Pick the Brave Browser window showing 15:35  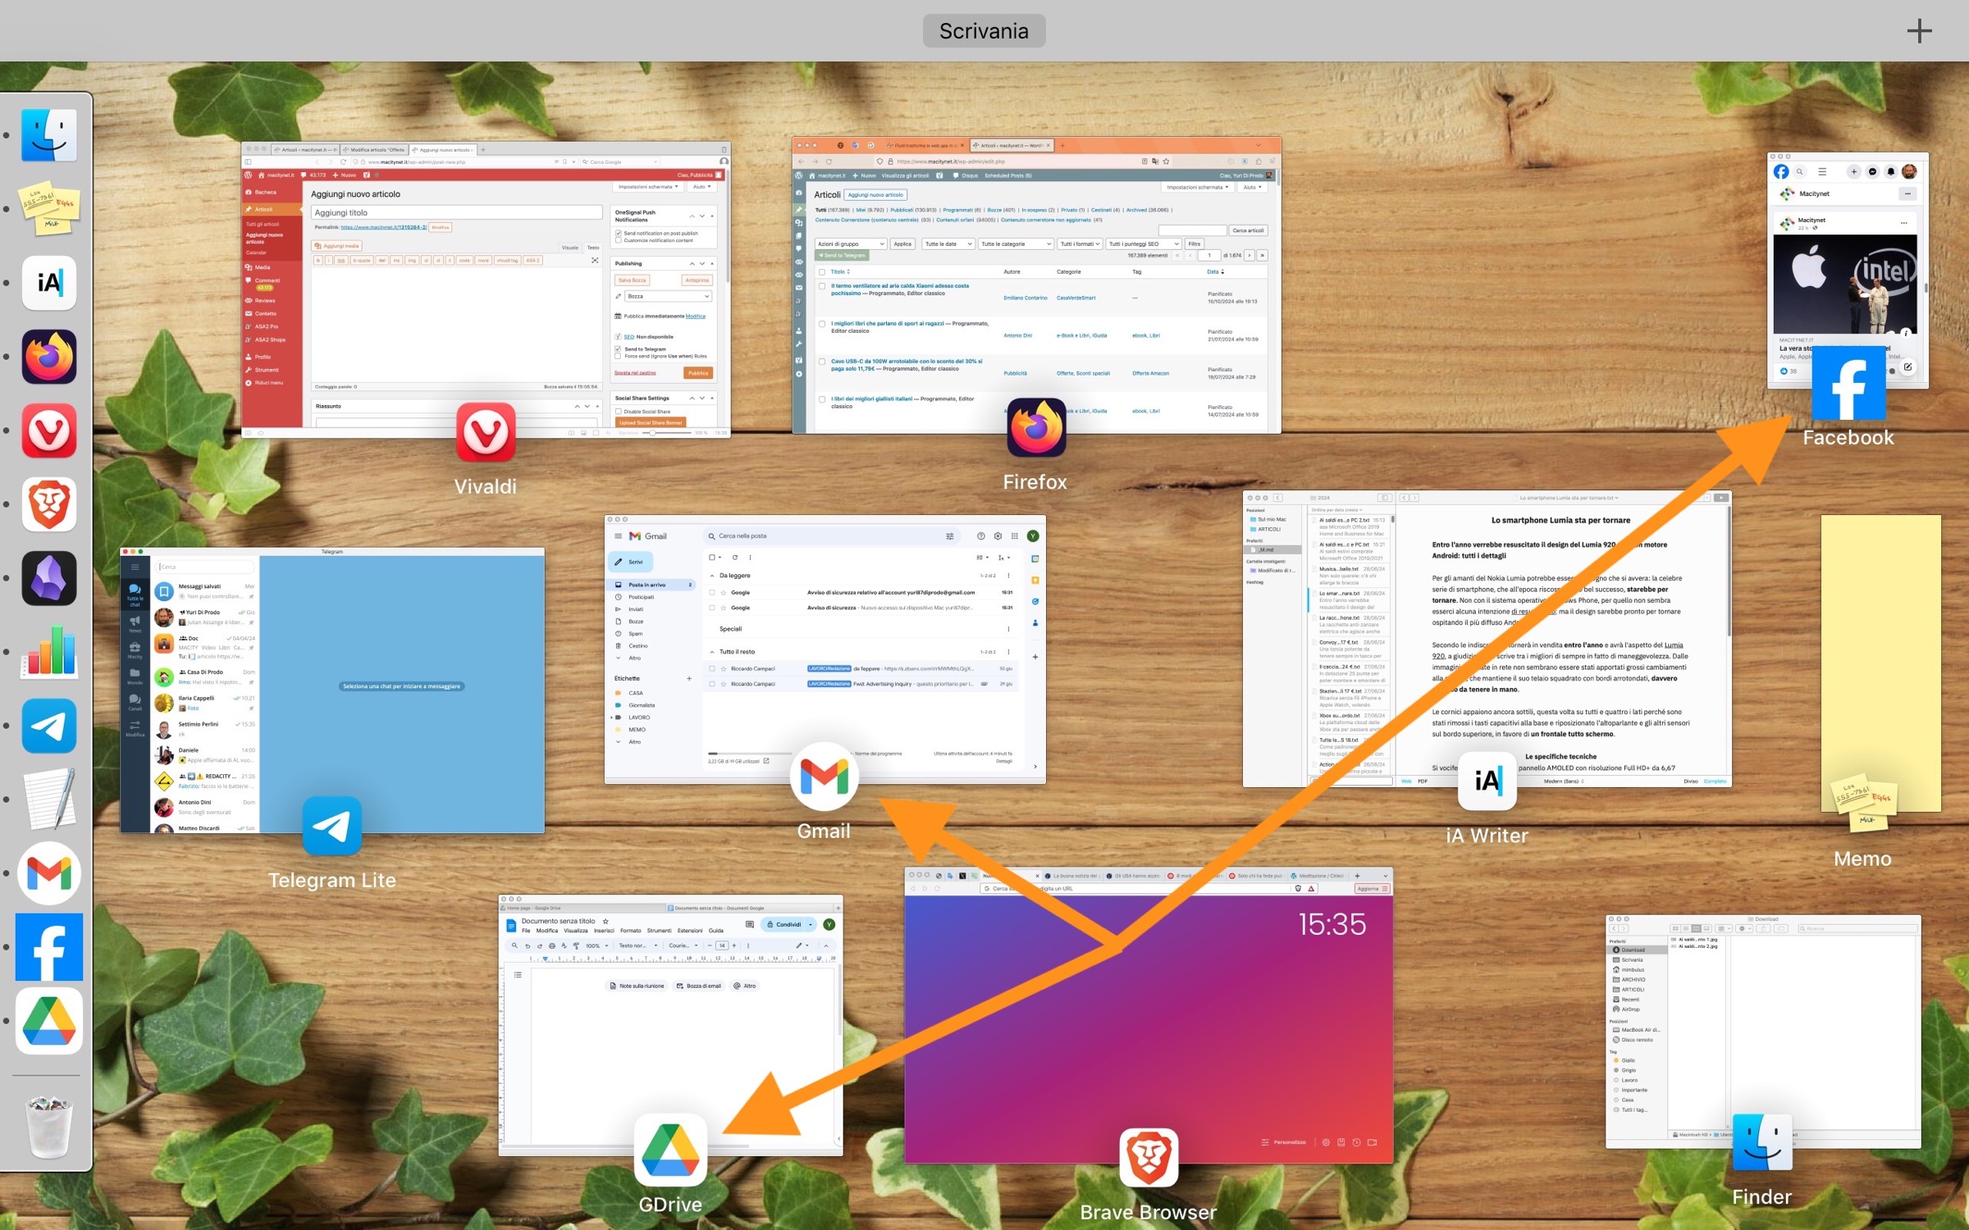pyautogui.click(x=1149, y=1015)
